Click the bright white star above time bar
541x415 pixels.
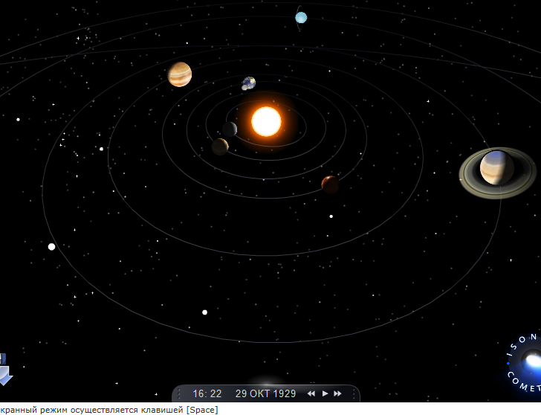[204, 312]
